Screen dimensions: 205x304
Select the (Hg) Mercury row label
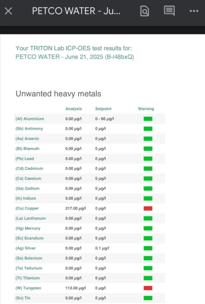[x=28, y=228]
